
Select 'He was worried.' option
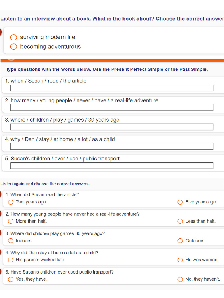(180, 260)
